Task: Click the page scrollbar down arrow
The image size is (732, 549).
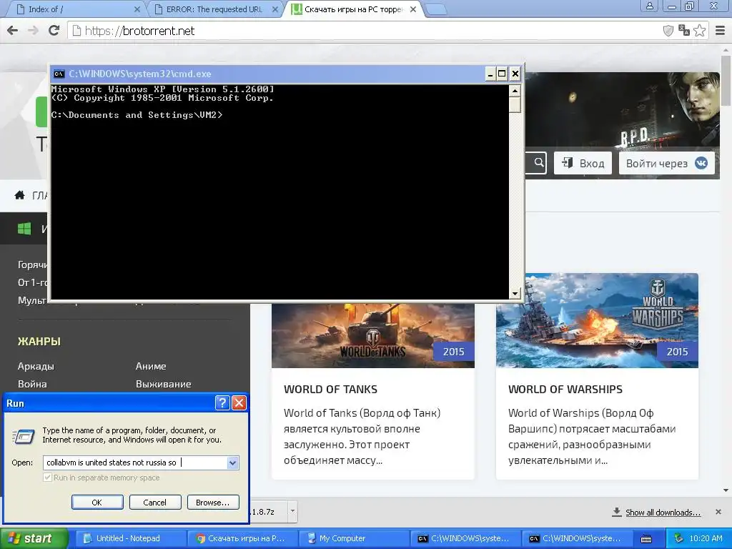Action: [726, 490]
